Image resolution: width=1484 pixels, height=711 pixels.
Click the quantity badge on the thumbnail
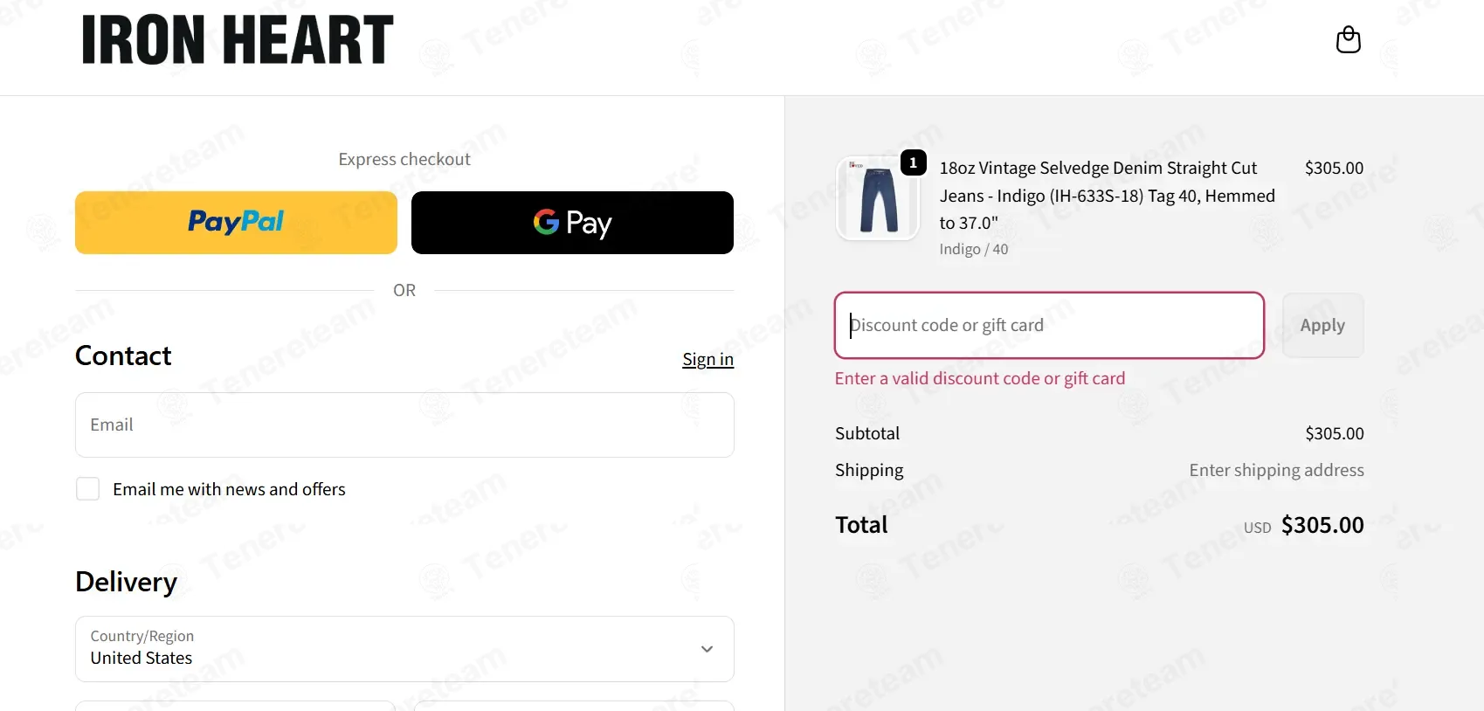point(913,162)
